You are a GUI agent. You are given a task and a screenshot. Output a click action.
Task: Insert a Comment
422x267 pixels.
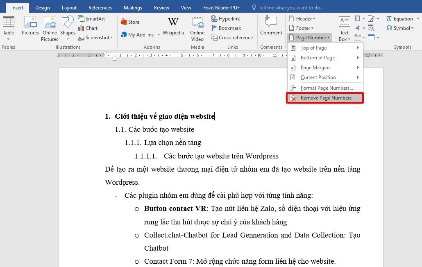tap(271, 27)
